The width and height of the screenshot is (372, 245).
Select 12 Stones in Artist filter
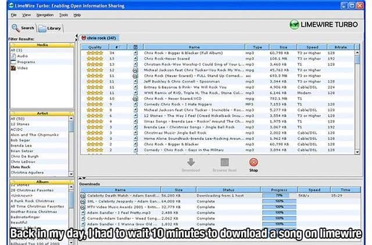(20, 124)
